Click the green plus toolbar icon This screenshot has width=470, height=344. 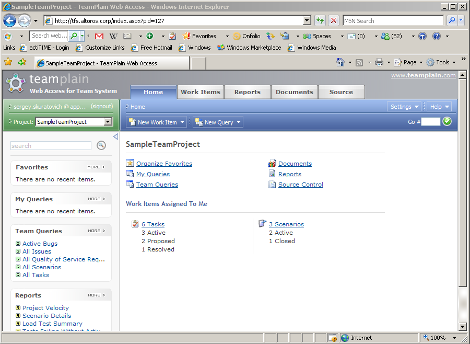[x=149, y=36]
